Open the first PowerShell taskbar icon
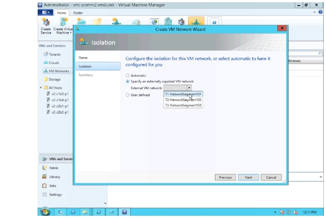 [73, 212]
